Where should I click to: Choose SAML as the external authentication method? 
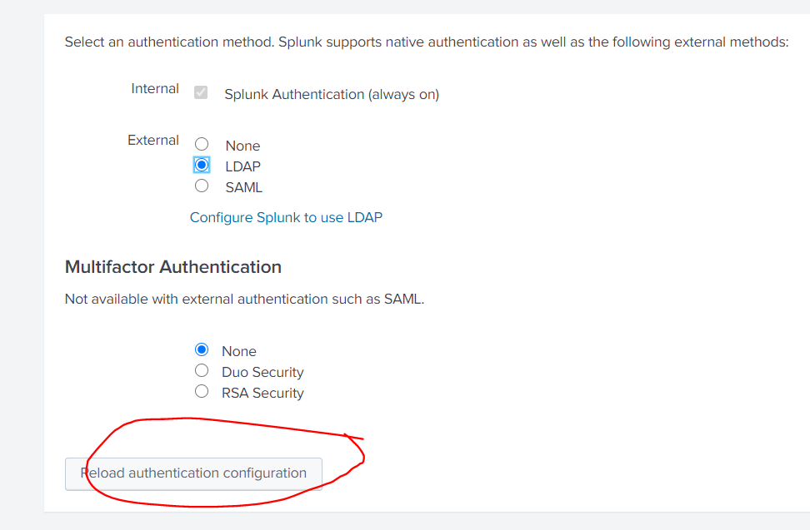[202, 185]
